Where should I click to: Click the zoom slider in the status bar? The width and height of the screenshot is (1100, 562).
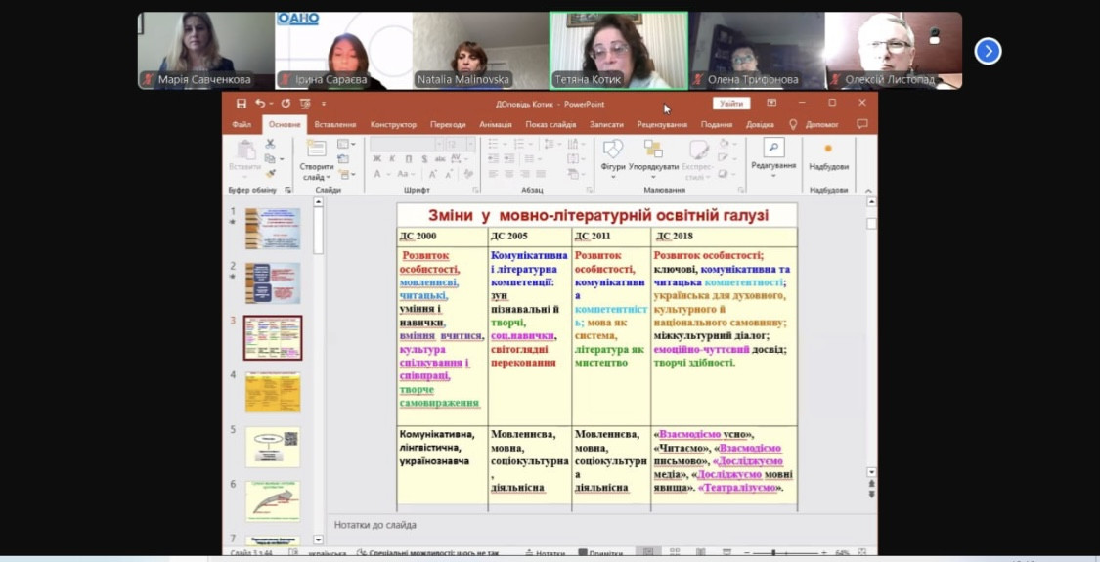click(772, 553)
